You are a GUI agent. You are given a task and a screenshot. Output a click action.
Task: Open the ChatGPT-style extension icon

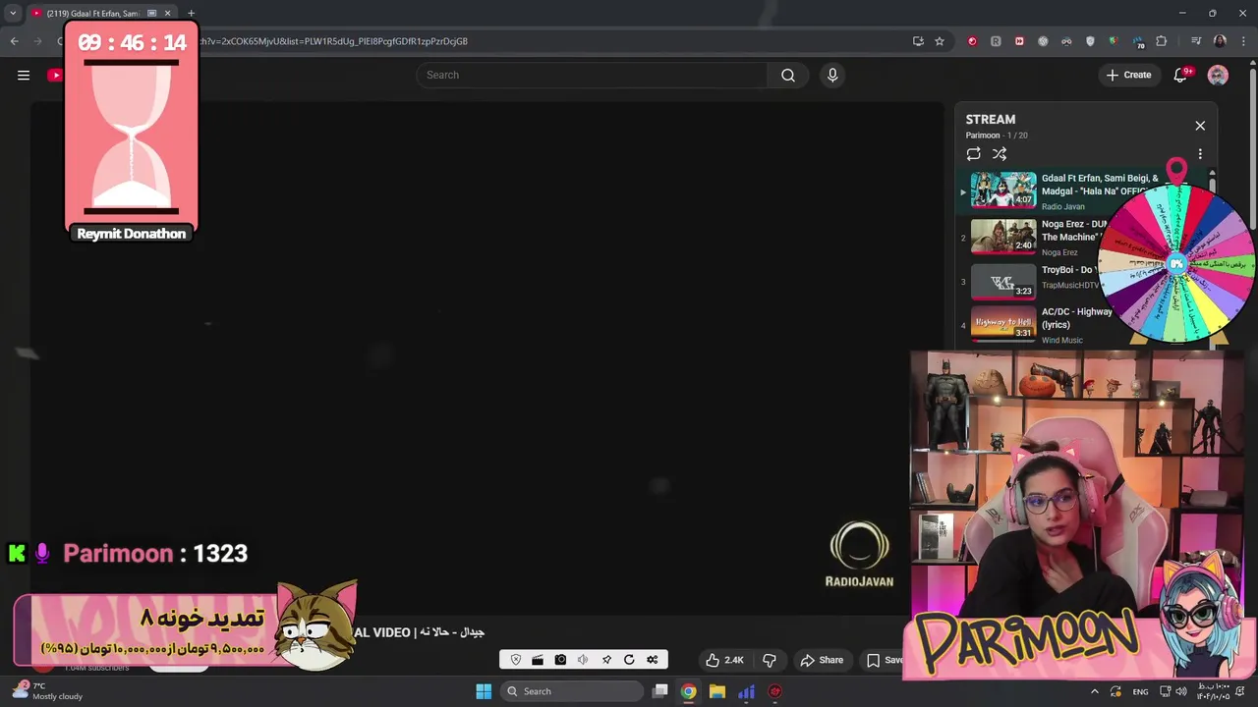[x=1043, y=41]
